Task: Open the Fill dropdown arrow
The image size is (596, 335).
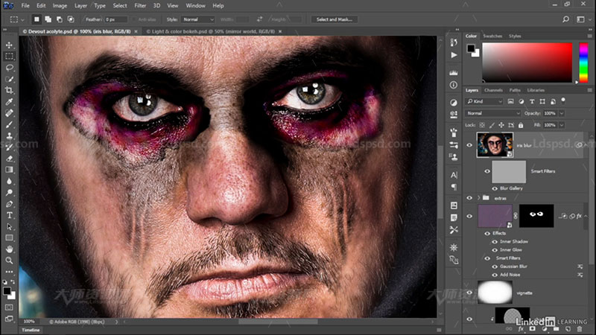Action: (x=562, y=125)
